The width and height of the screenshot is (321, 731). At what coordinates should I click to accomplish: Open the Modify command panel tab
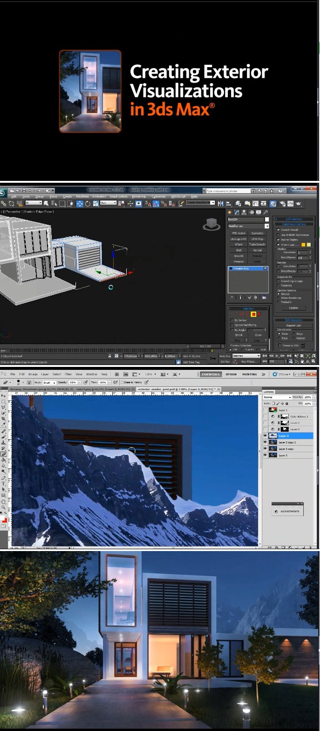(237, 212)
